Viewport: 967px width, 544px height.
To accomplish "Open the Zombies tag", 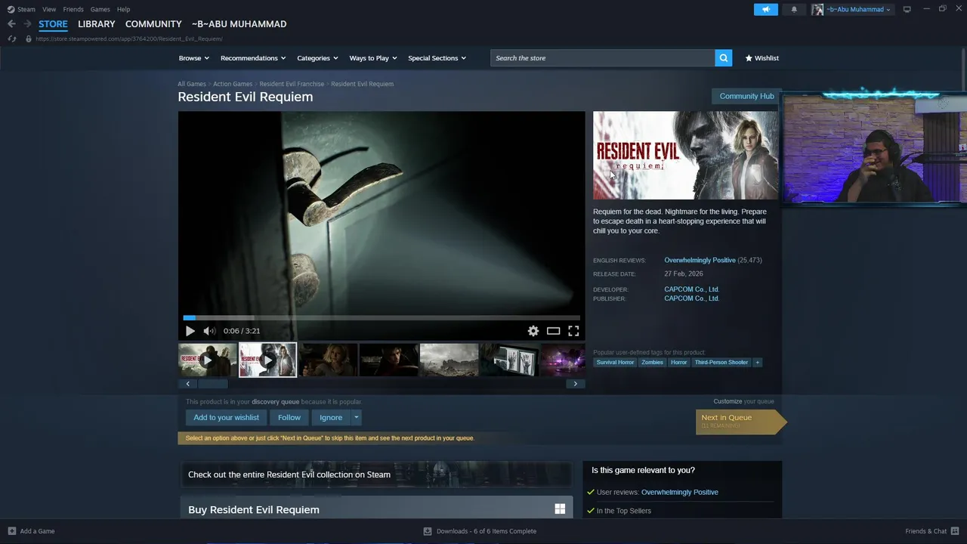I will click(x=652, y=362).
